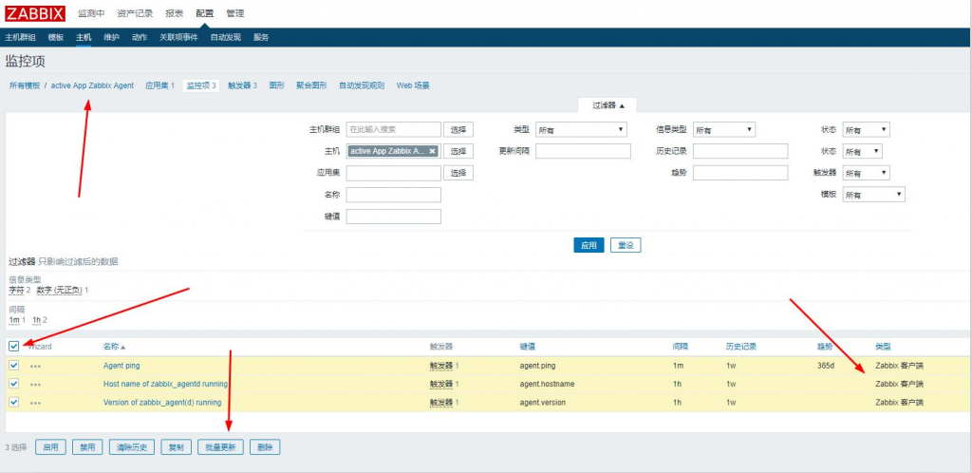This screenshot has height=473, width=972.
Task: Open the 配置 top menu
Action: pos(204,13)
